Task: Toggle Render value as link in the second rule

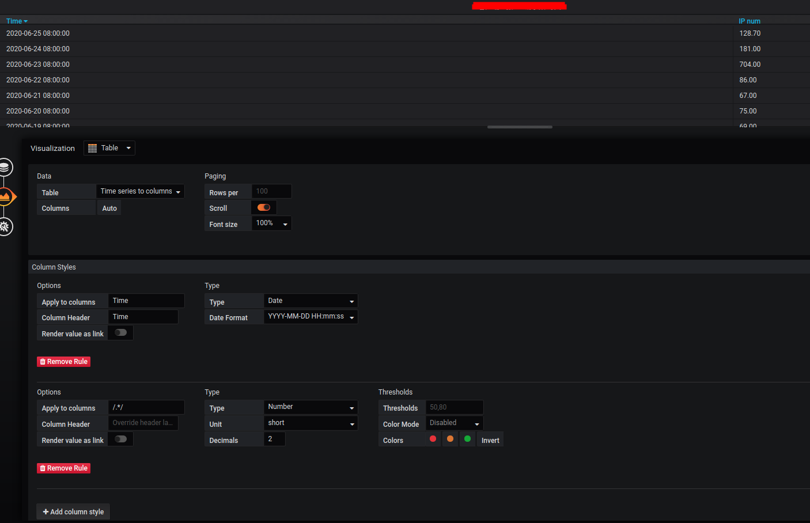Action: click(x=120, y=439)
